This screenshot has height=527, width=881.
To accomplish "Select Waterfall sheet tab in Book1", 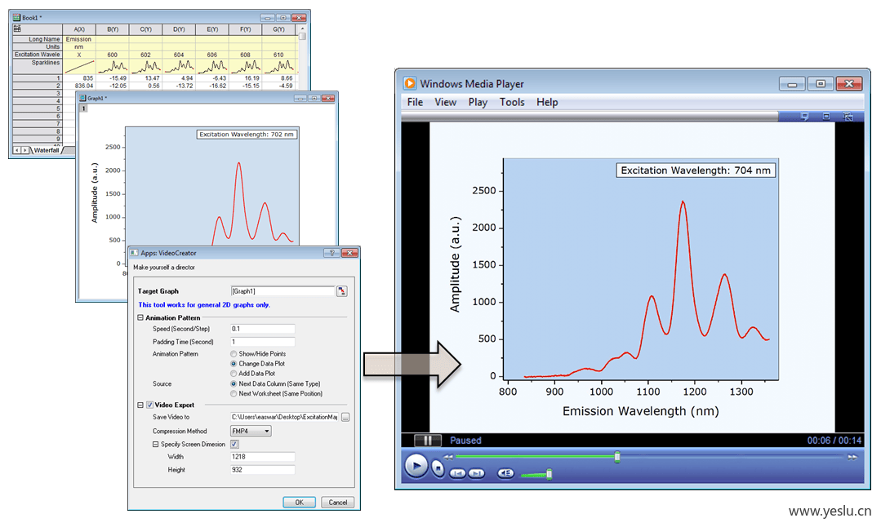I will [46, 150].
